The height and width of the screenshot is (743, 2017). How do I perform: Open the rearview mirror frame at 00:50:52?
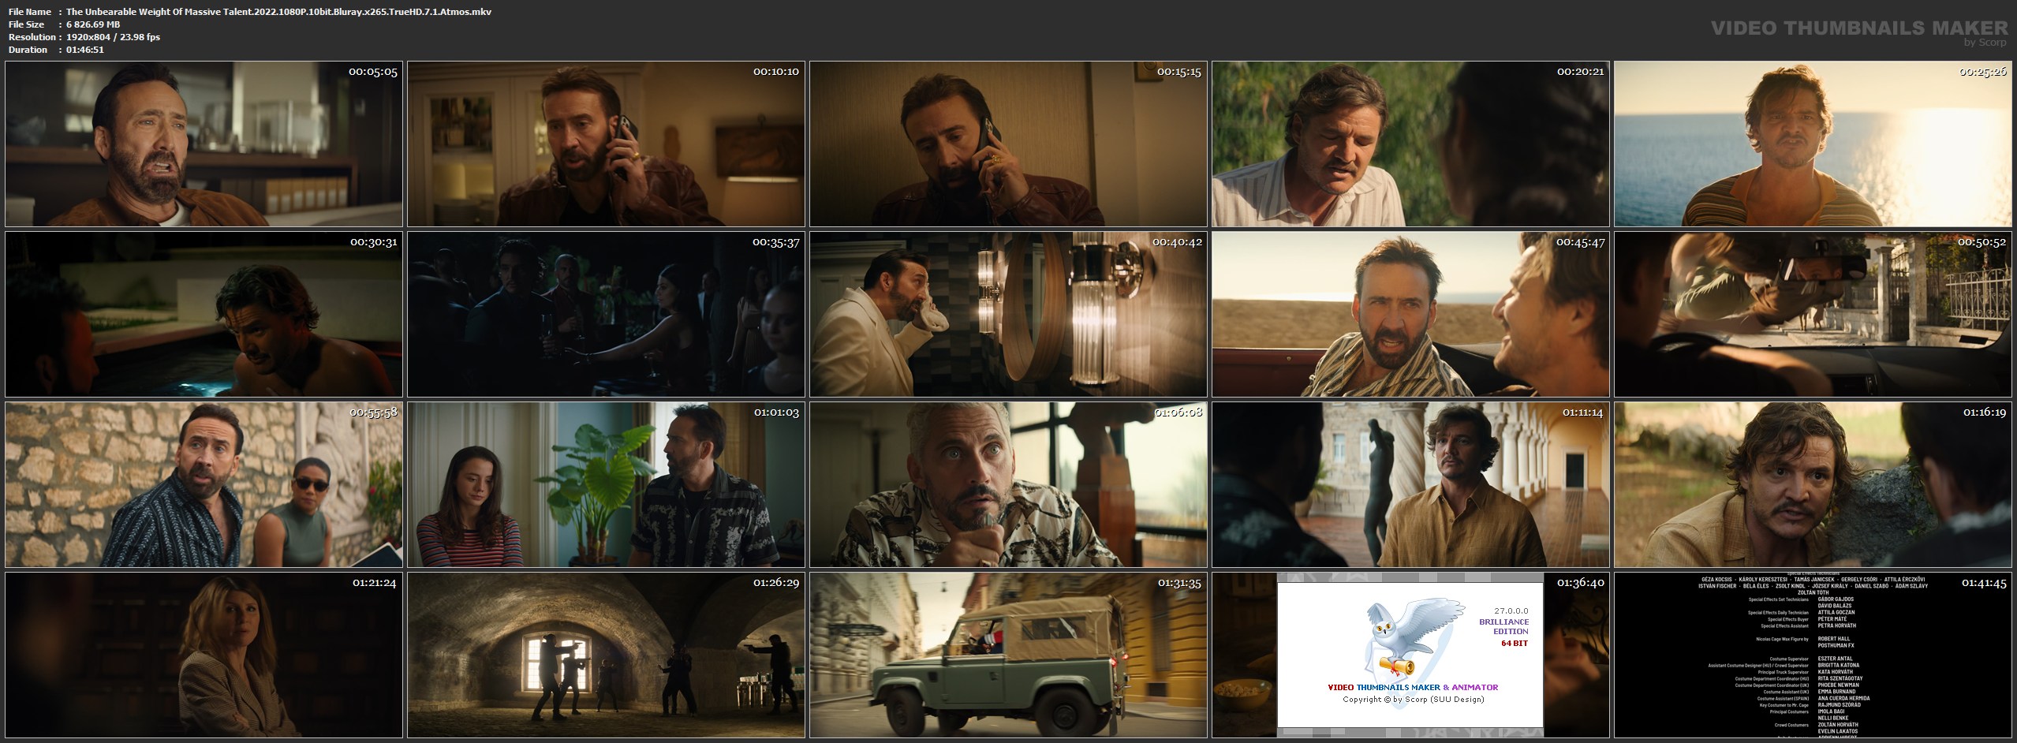[x=1812, y=314]
